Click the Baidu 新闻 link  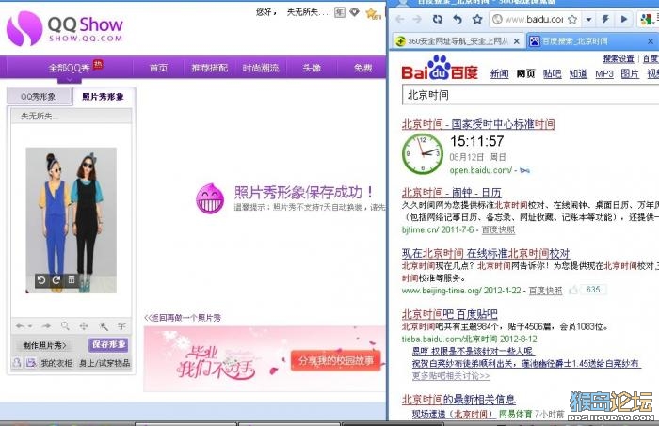pyautogui.click(x=499, y=74)
